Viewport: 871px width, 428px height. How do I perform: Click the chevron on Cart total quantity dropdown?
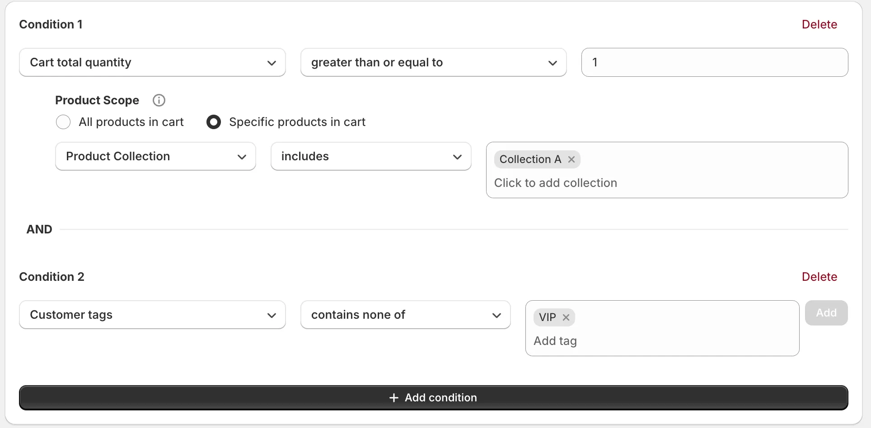point(272,63)
